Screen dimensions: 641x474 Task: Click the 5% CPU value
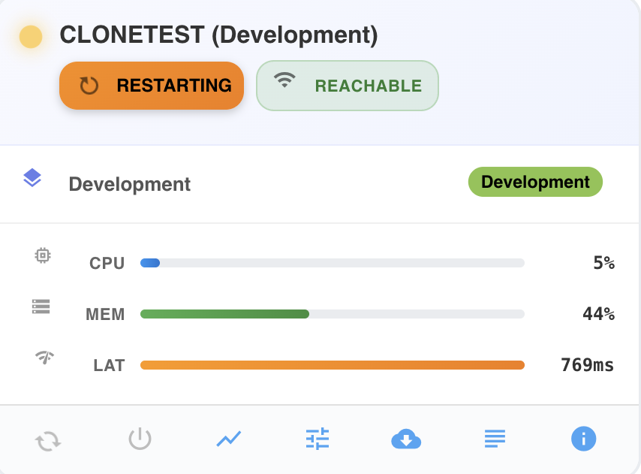tap(604, 263)
